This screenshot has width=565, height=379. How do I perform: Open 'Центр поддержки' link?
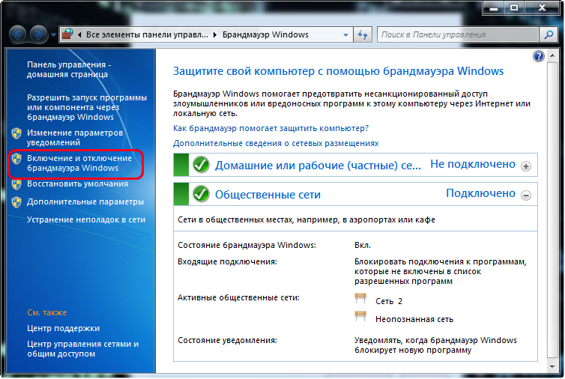[63, 328]
